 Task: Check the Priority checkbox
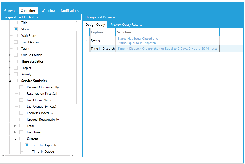pyautogui.click(x=16, y=74)
